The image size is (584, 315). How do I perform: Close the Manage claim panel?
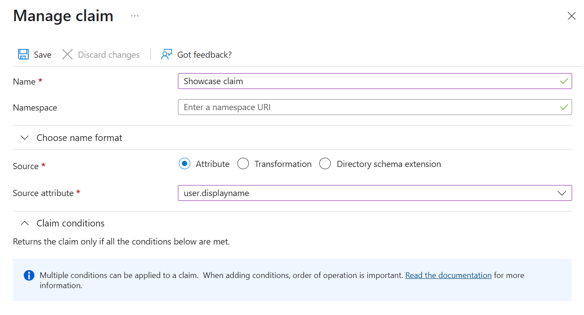[x=571, y=16]
